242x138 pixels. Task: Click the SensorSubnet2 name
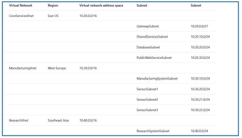pos(147,100)
